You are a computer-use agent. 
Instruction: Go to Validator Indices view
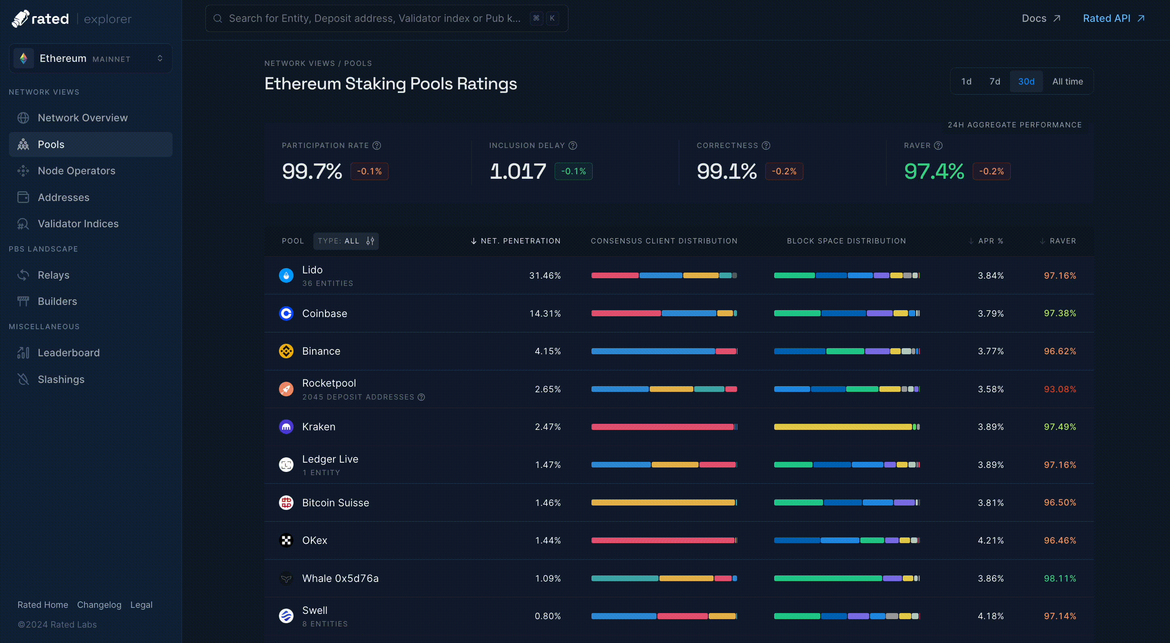click(78, 224)
